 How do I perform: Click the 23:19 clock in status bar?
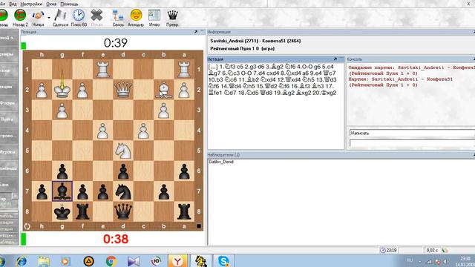[x=388, y=250]
